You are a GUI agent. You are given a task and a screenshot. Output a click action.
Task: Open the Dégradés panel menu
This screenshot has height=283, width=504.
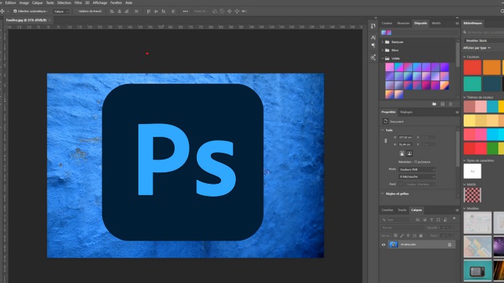point(457,23)
